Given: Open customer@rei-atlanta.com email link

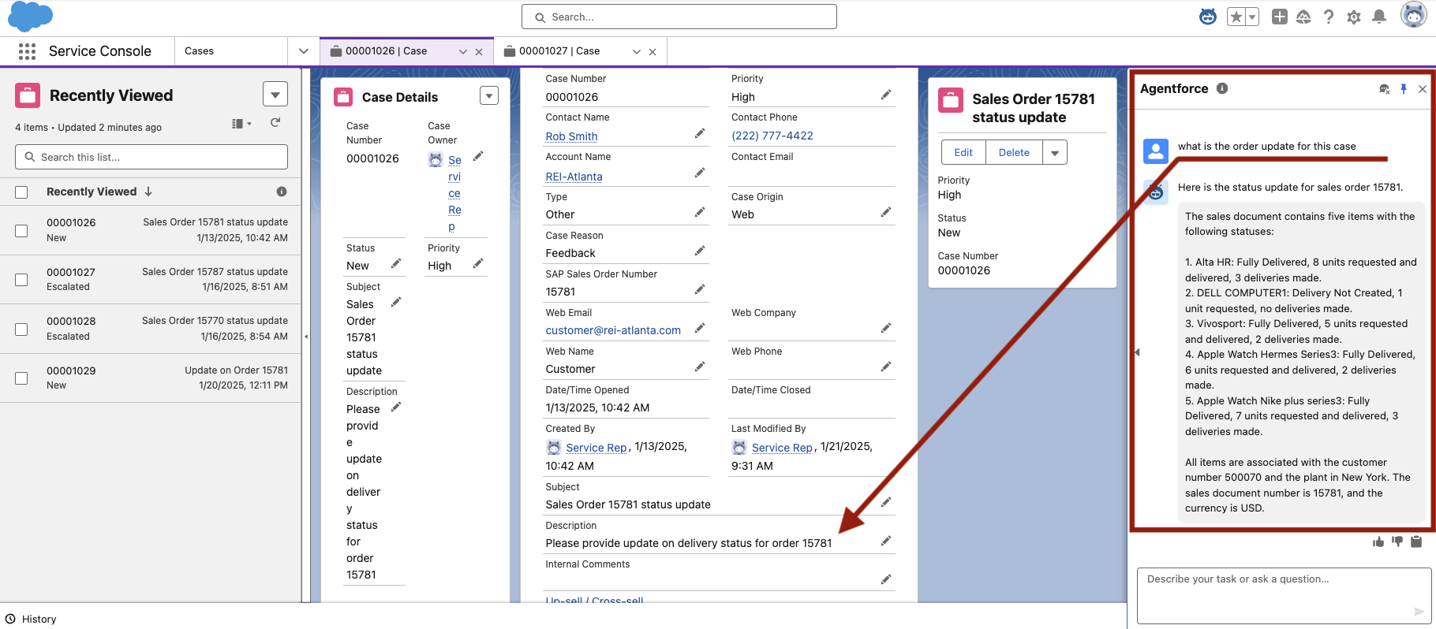Looking at the screenshot, I should [x=613, y=330].
